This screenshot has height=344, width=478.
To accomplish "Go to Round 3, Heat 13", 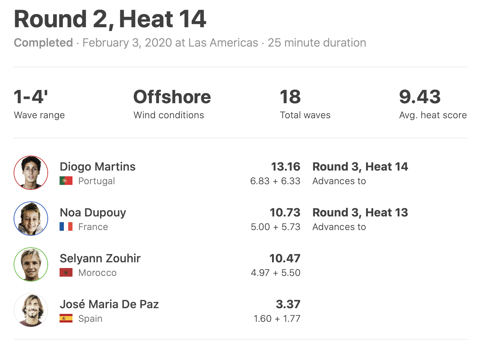I will tap(360, 212).
